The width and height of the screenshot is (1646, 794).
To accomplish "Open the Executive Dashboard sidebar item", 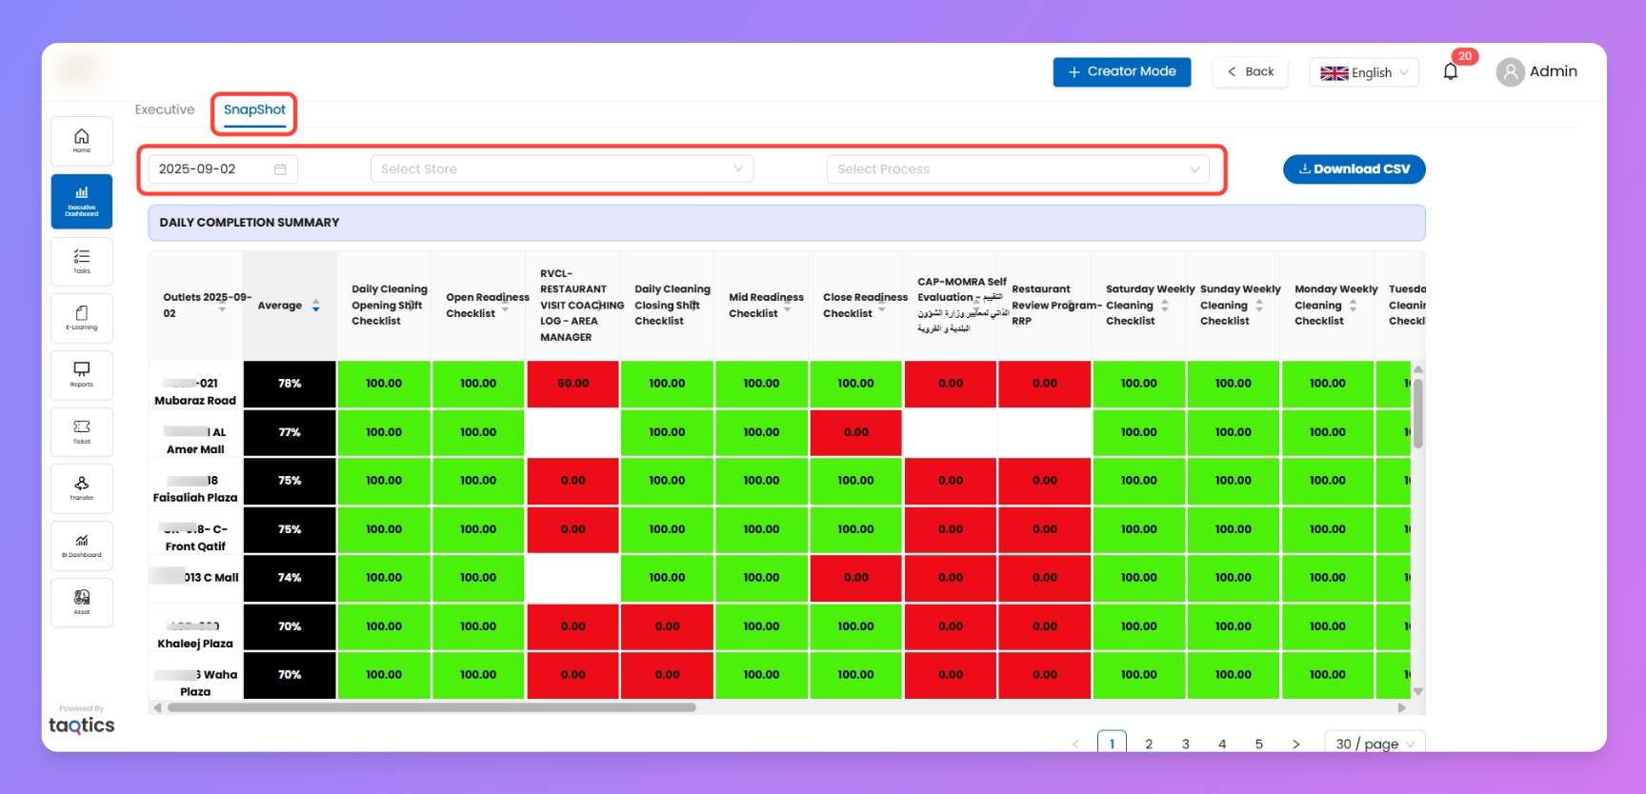I will (82, 201).
